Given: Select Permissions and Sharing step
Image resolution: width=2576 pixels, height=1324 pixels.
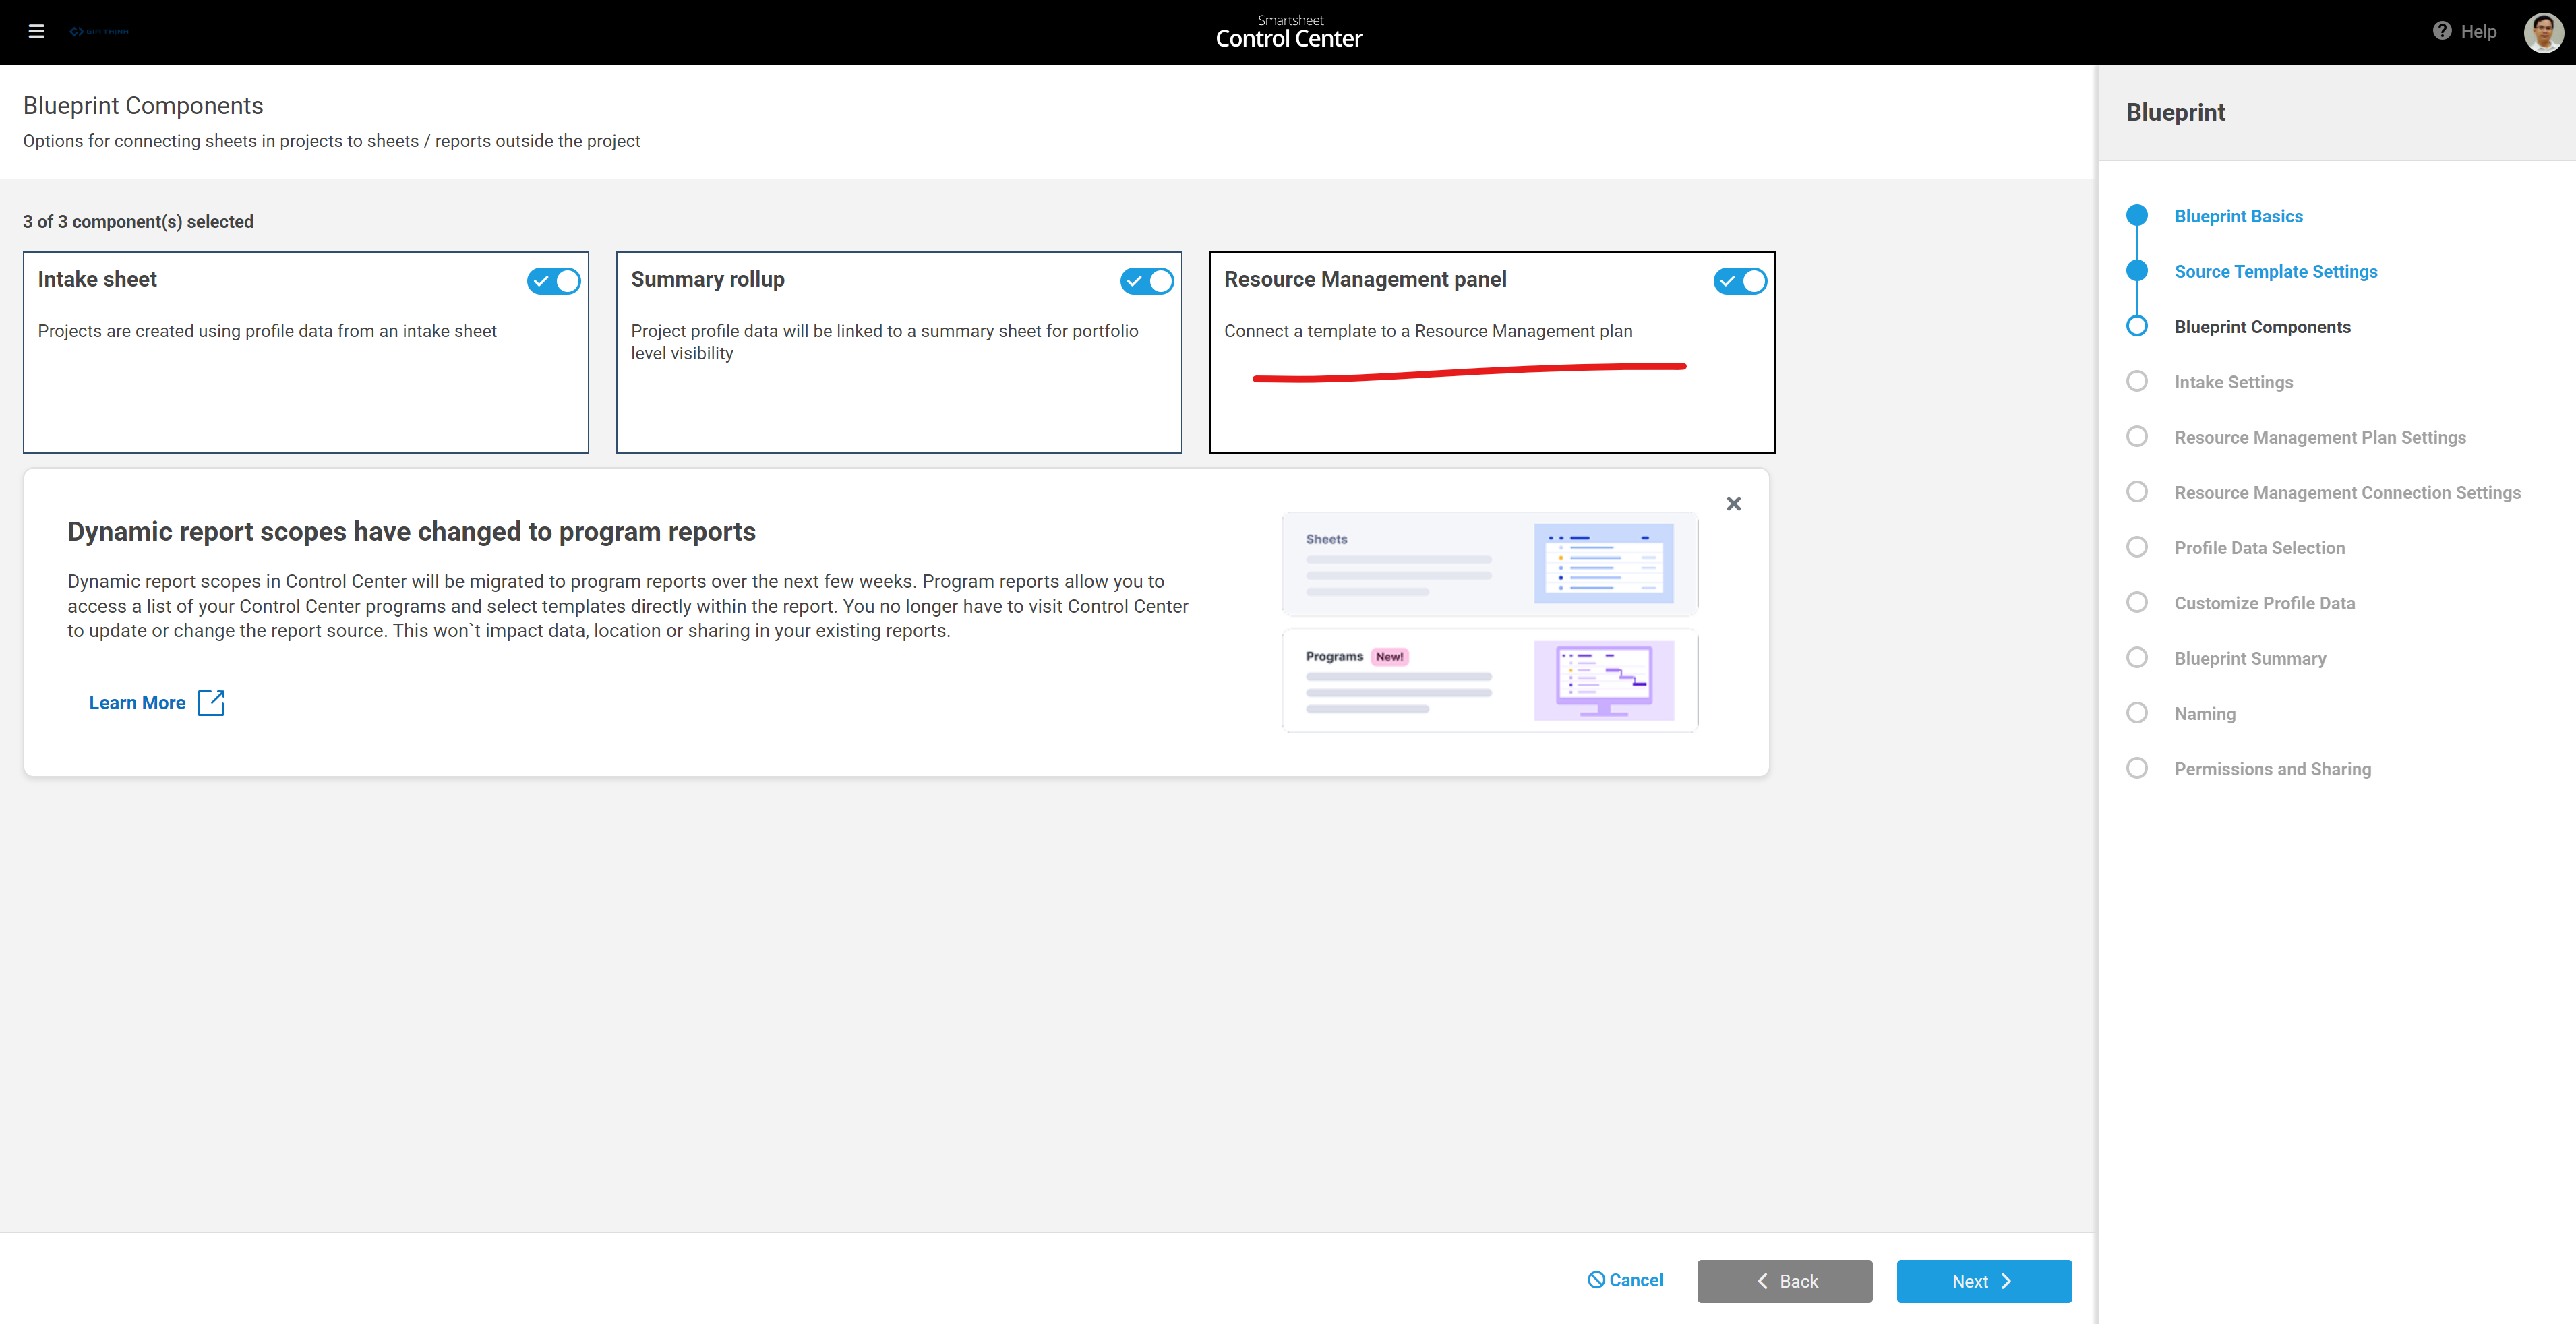Looking at the screenshot, I should coord(2272,769).
